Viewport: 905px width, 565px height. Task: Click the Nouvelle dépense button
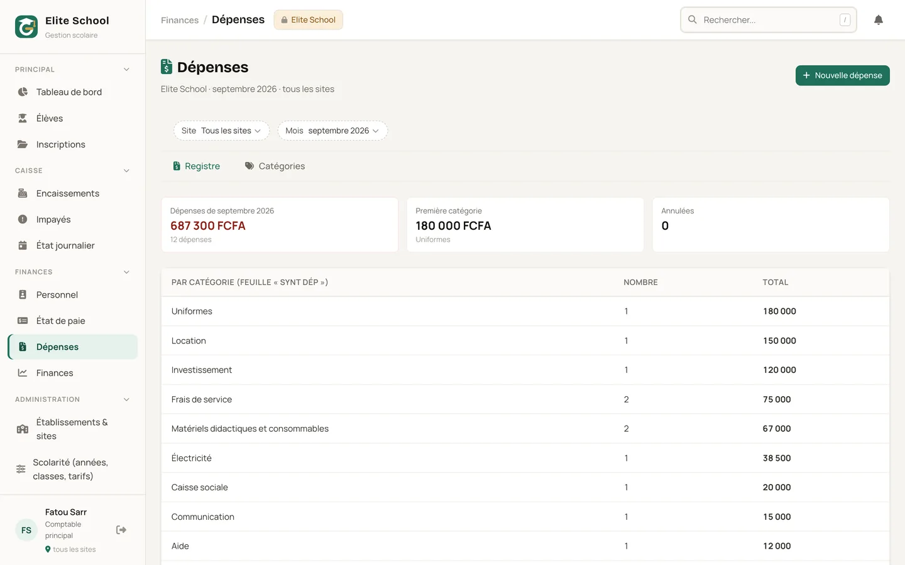pyautogui.click(x=842, y=75)
